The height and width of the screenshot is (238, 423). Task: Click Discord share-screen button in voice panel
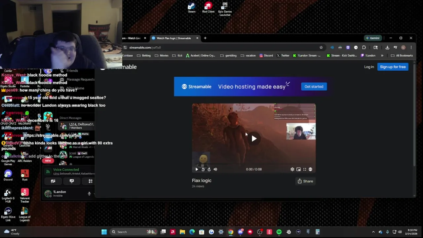coord(72,181)
